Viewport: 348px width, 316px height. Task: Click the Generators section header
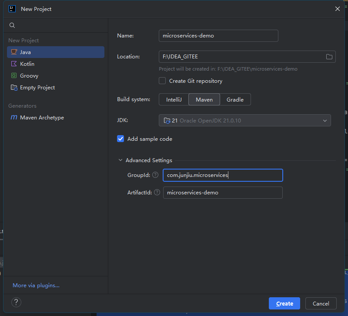coord(23,106)
